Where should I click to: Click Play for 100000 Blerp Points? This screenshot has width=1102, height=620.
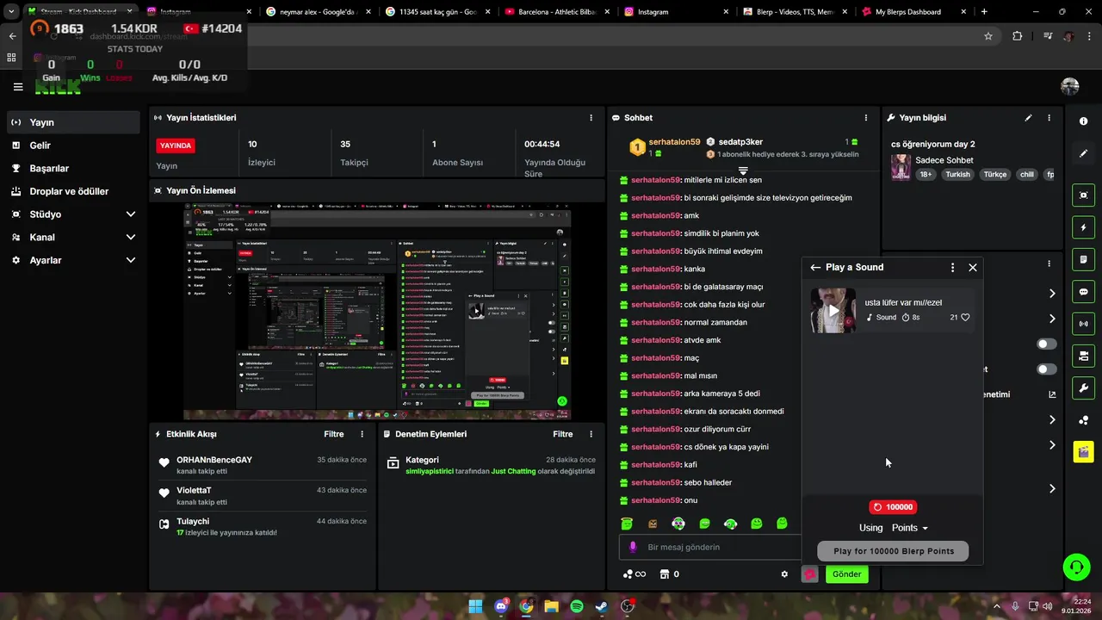(893, 551)
